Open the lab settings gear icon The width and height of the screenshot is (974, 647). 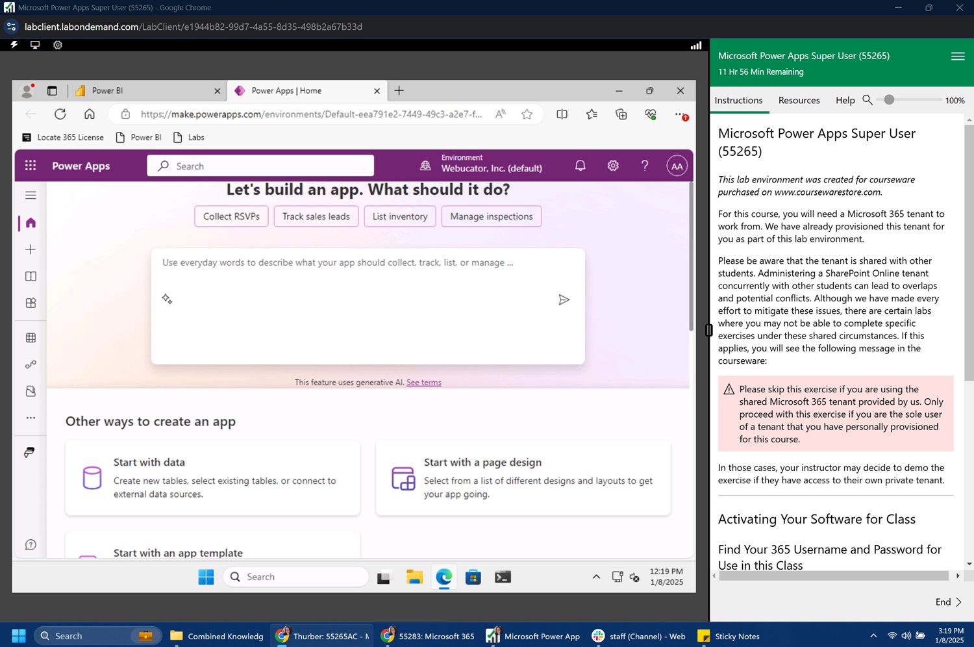coord(58,45)
